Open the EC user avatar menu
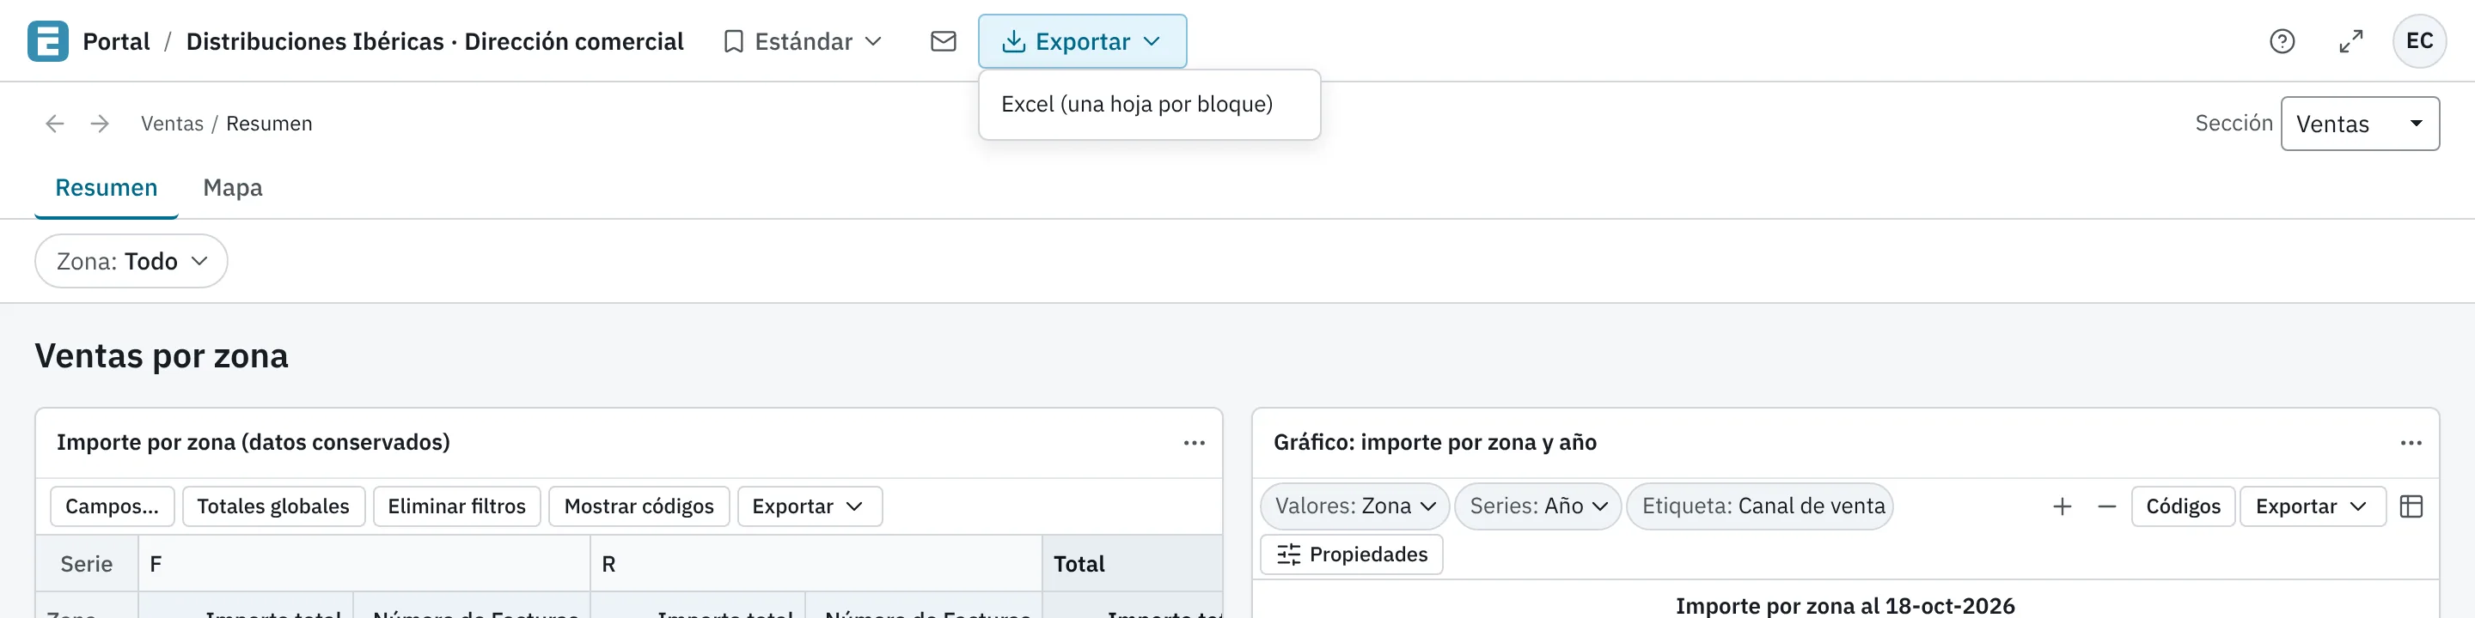The image size is (2475, 618). tap(2418, 41)
